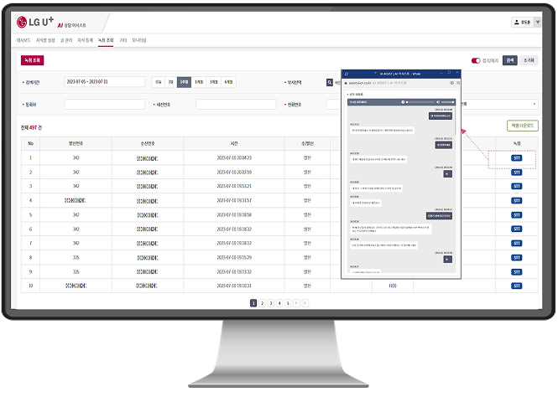Toggle the 접기/펴기 collapse switch
This screenshot has width=558, height=402.
click(x=476, y=60)
